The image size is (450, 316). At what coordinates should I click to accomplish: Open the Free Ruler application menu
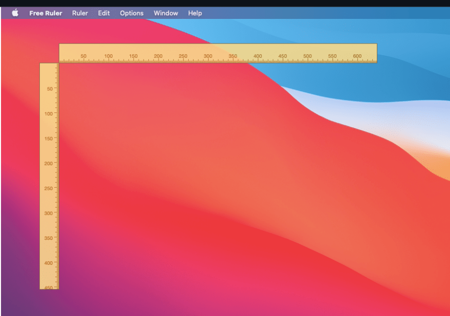46,13
